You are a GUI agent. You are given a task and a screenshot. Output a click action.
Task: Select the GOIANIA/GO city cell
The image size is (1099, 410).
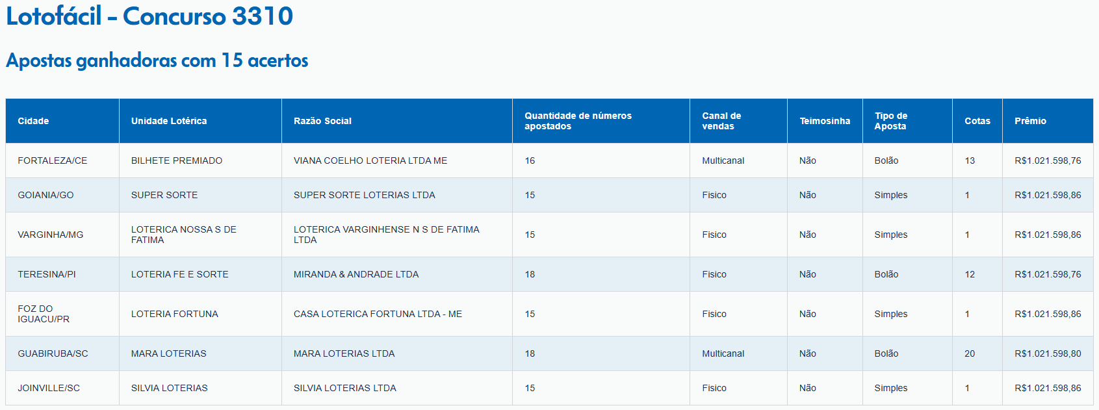point(62,195)
